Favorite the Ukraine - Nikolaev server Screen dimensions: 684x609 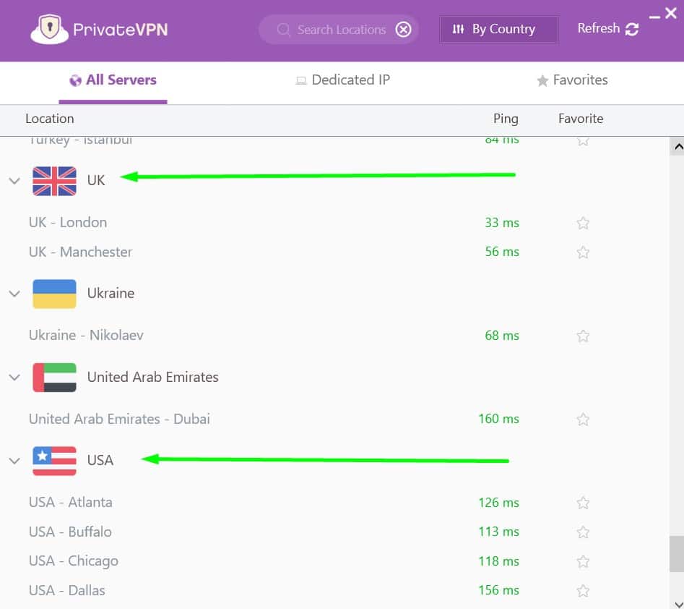click(x=583, y=336)
